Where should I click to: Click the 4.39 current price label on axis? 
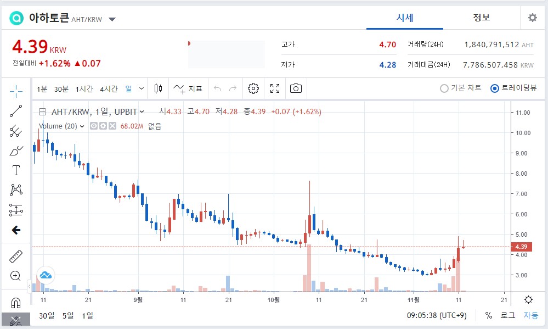[522, 247]
